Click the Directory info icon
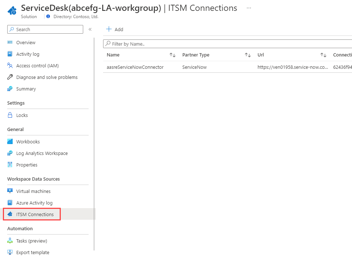 click(48, 16)
